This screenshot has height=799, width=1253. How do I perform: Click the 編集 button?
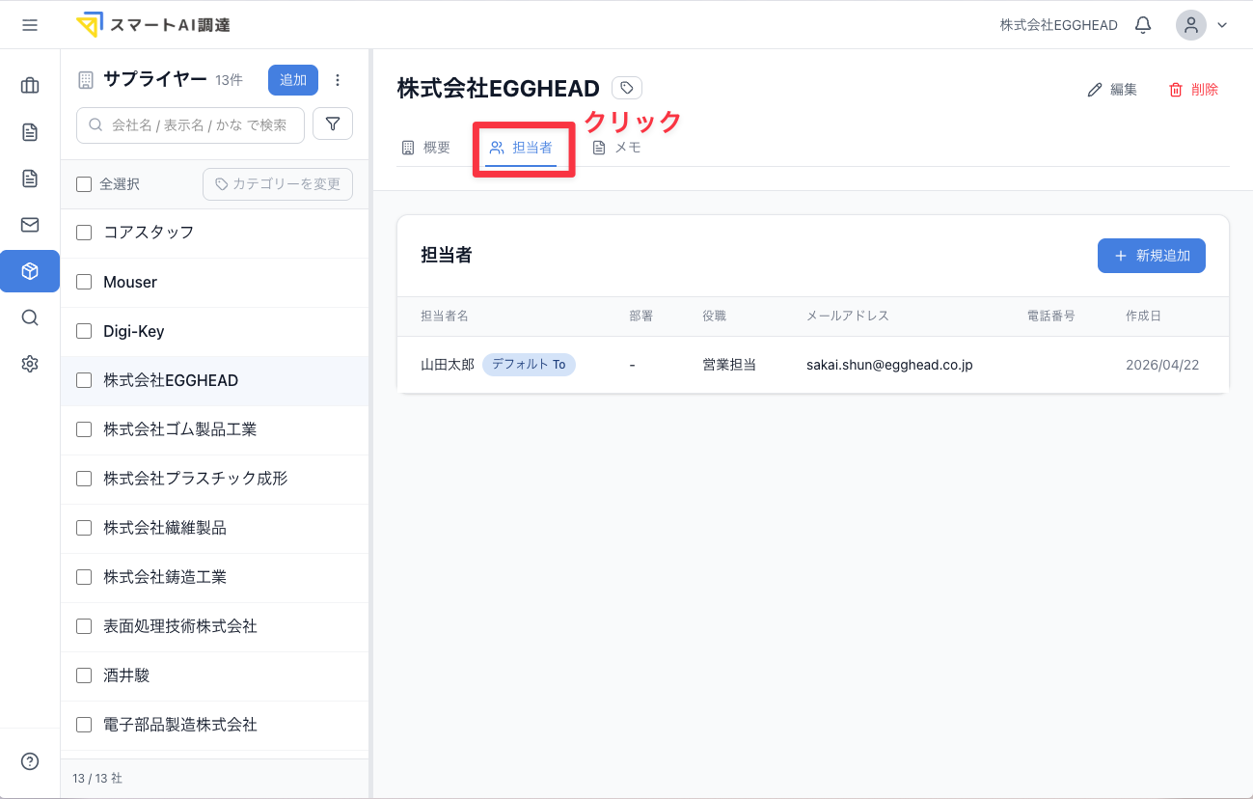pyautogui.click(x=1112, y=89)
